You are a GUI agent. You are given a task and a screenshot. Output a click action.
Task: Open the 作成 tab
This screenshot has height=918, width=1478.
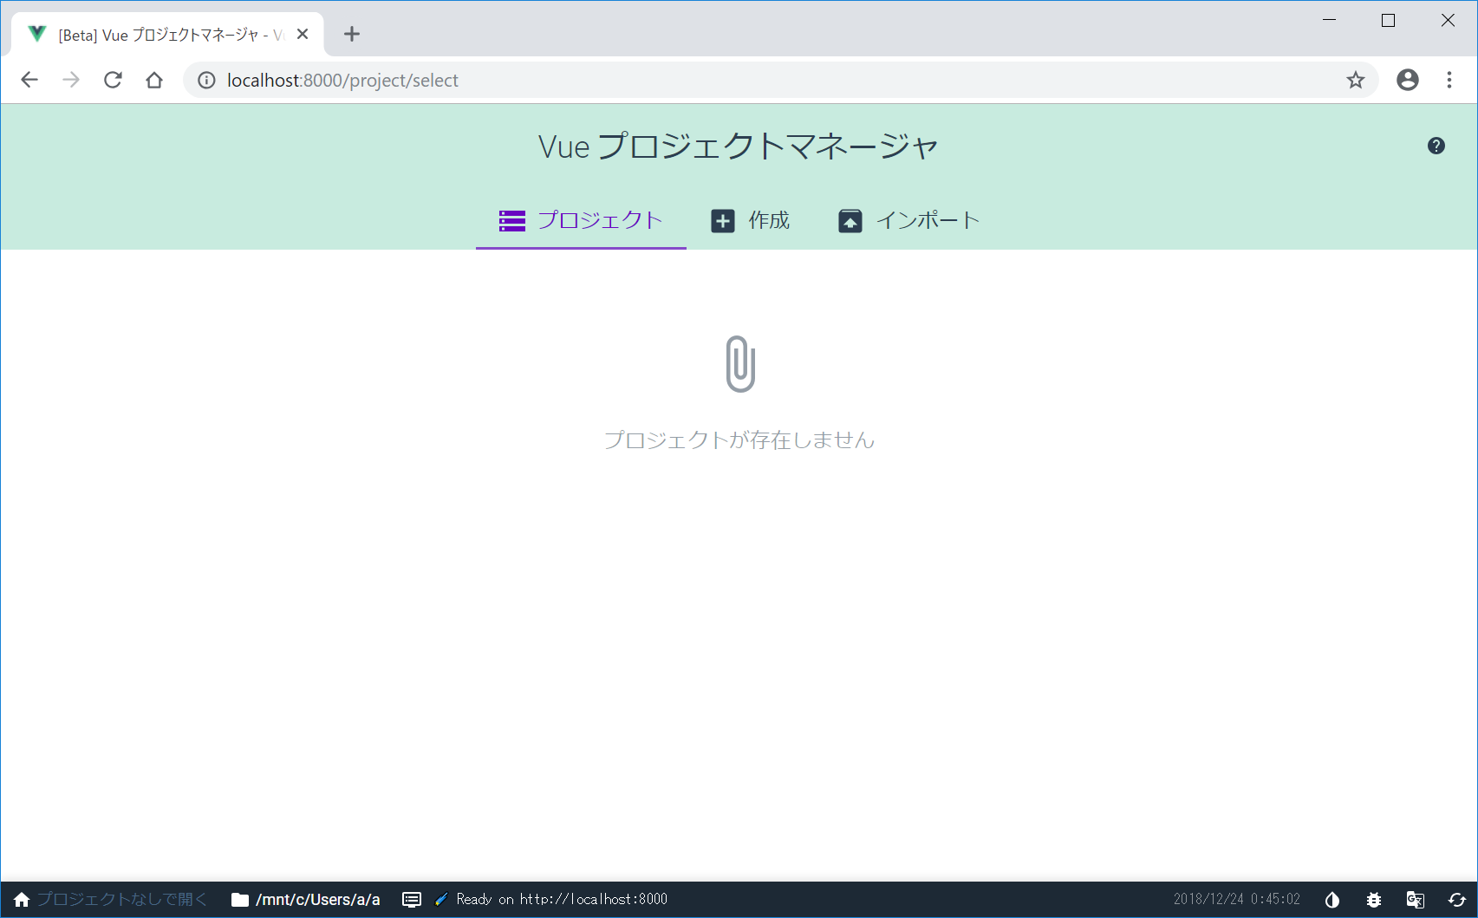pos(750,220)
